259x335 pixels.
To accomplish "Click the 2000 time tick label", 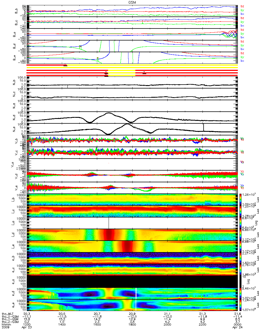I will pos(167,325).
